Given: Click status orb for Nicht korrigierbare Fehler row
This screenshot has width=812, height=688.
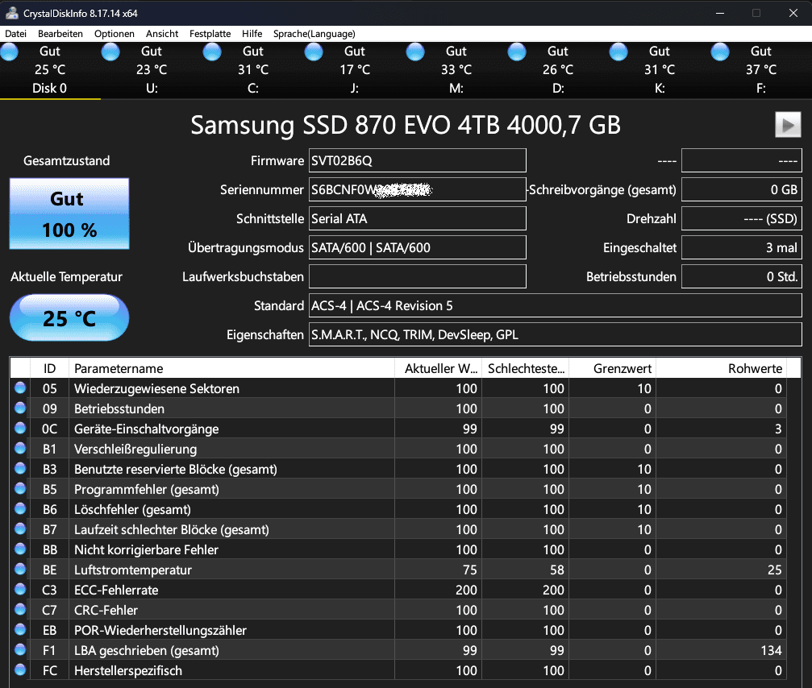Looking at the screenshot, I should (20, 549).
